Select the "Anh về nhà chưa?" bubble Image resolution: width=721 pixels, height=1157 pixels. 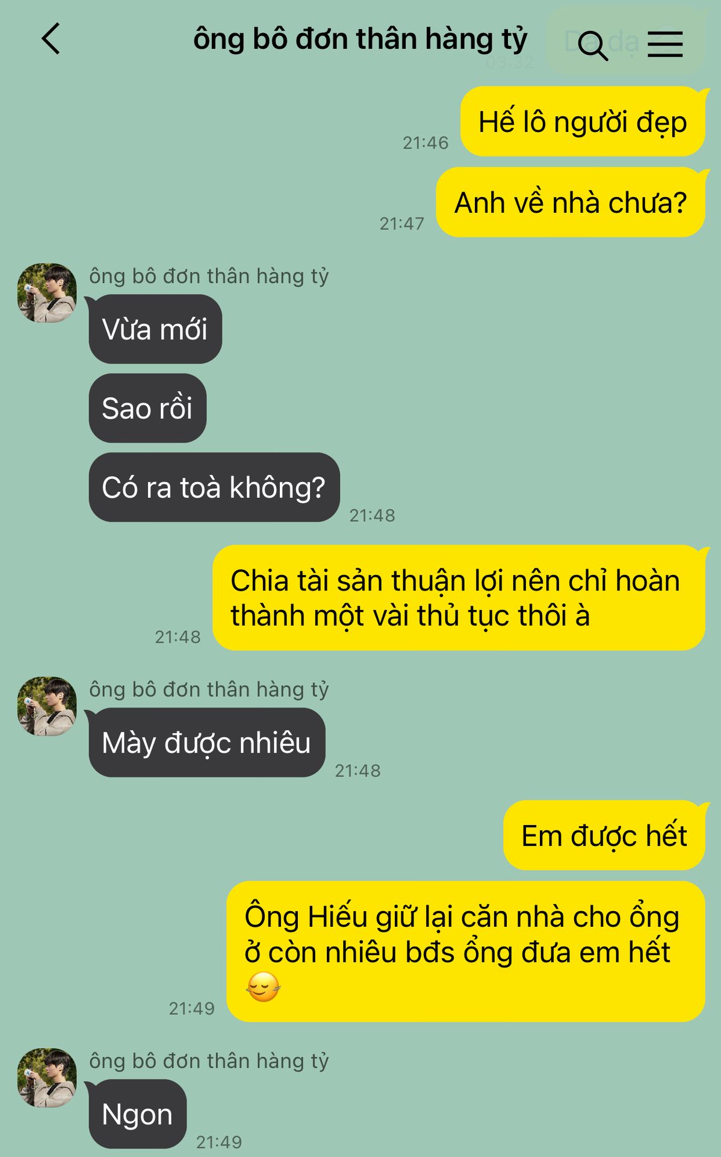click(x=571, y=202)
